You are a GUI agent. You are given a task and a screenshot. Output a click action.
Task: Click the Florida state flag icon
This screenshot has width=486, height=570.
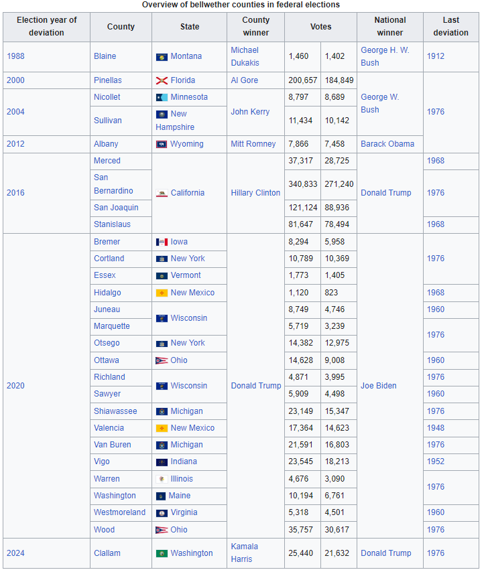(x=162, y=80)
